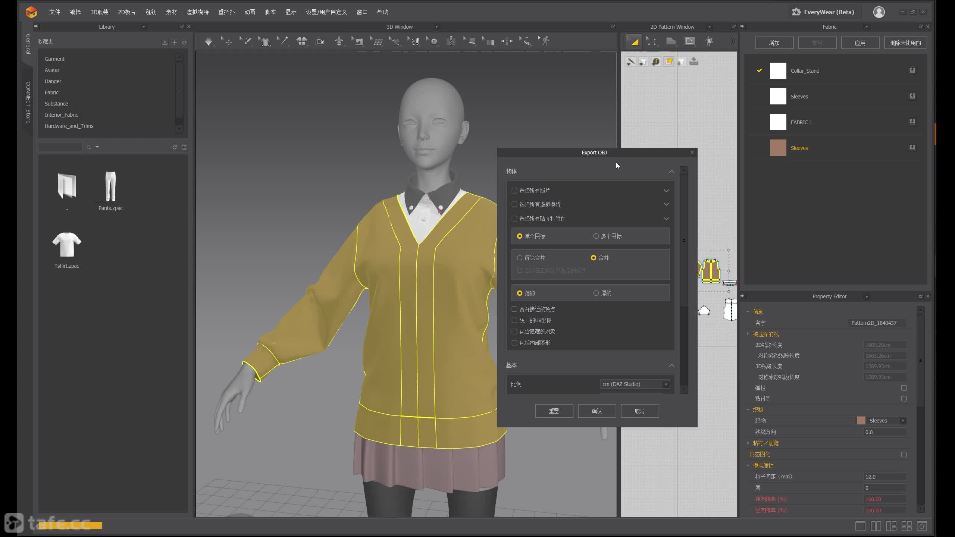Screen dimensions: 955x537
Task: Expand the 2D toolbar overflow arrows
Action: coord(733,41)
